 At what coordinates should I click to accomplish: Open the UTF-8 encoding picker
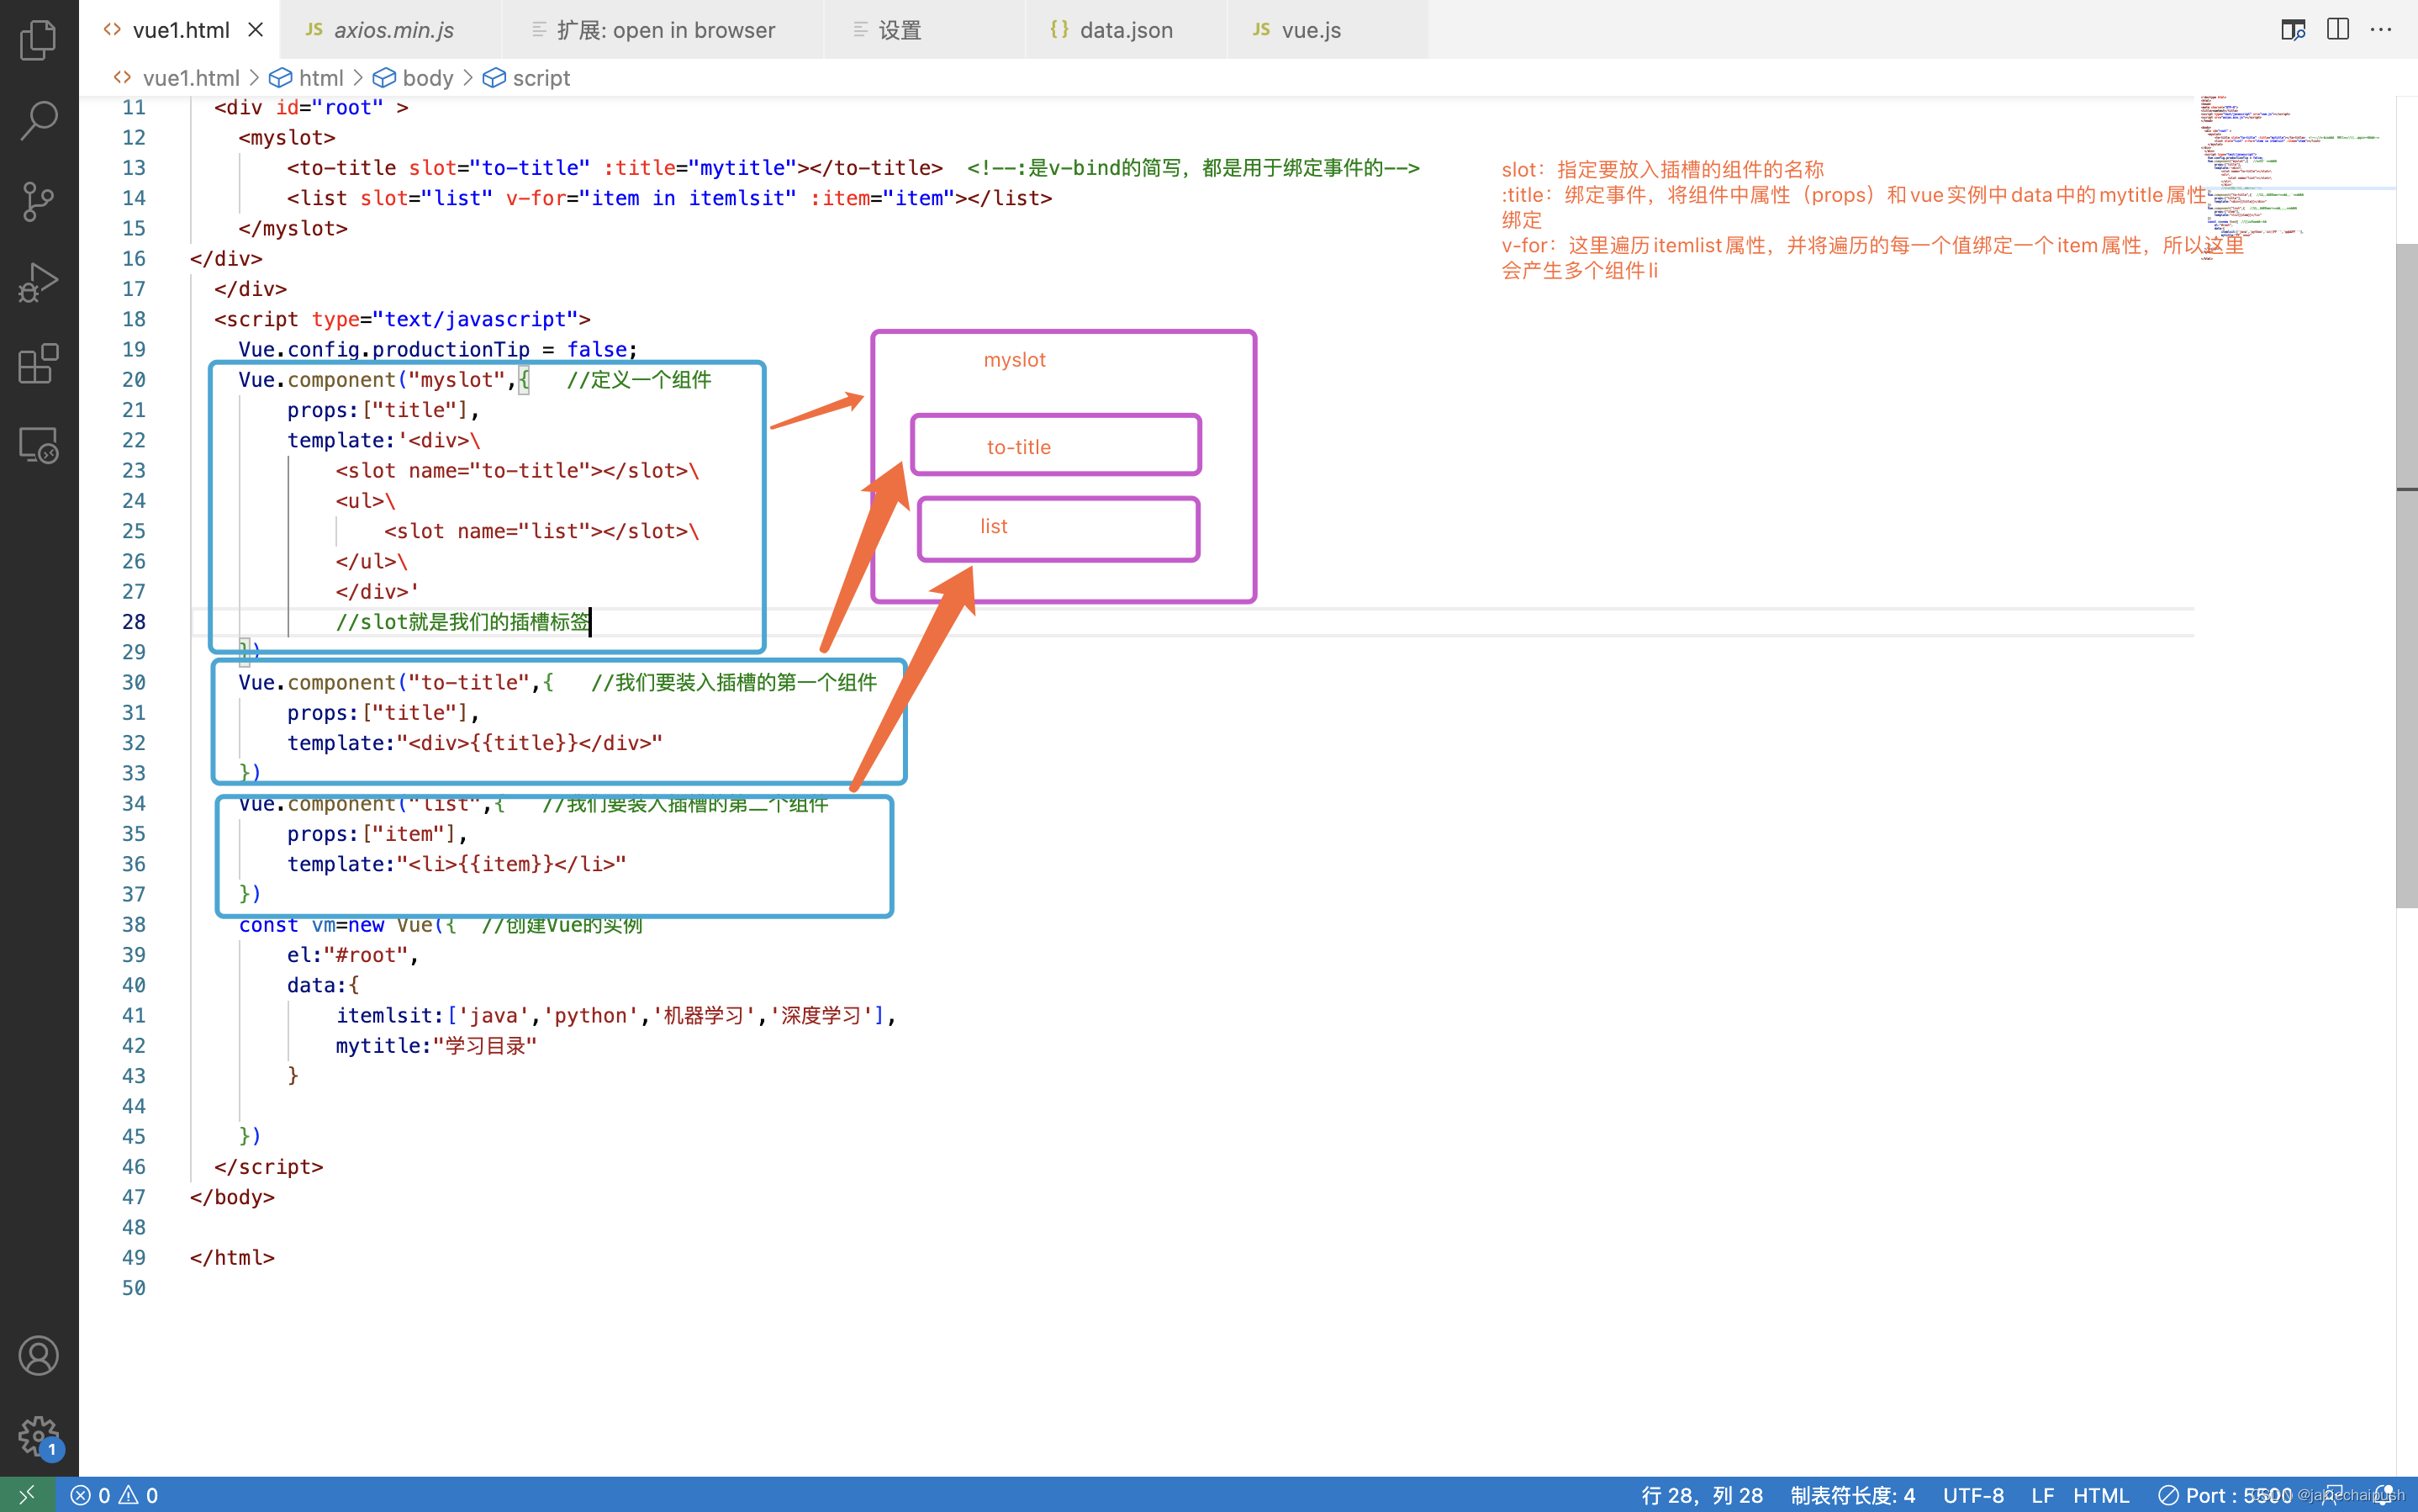pos(1972,1495)
